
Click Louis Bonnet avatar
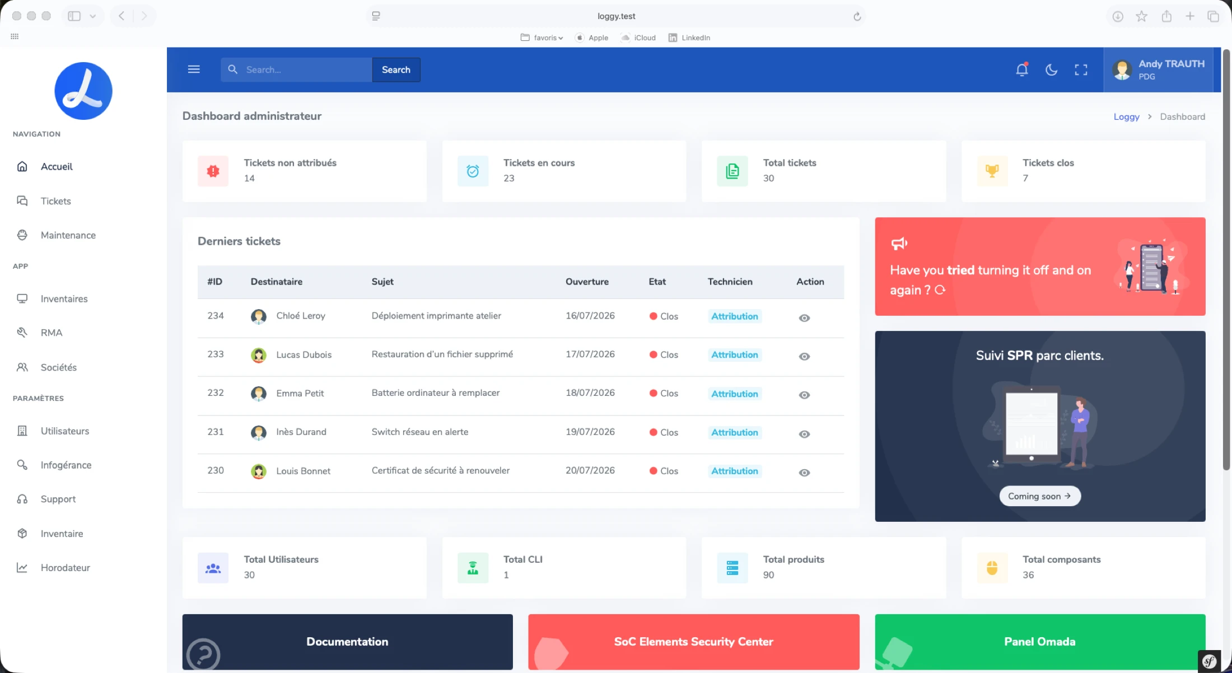click(258, 471)
